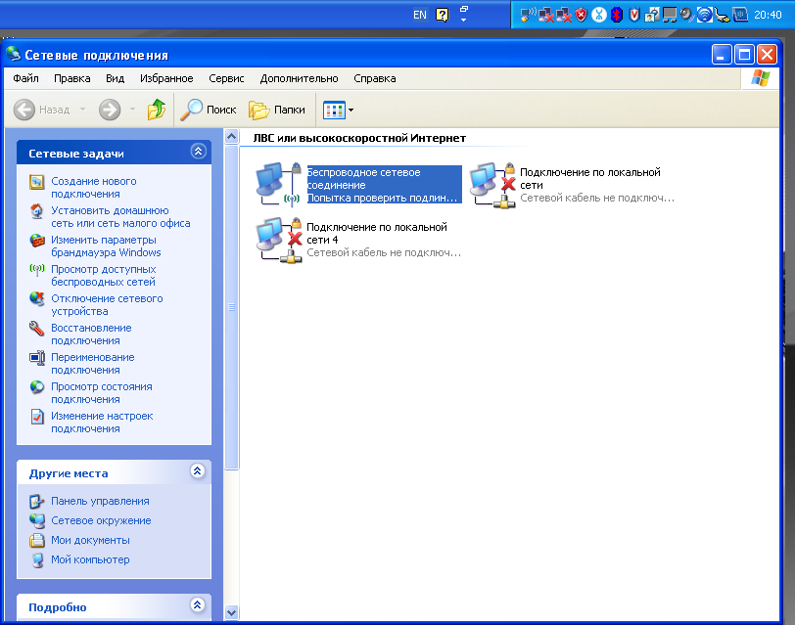Click status Попытка проверить подлин…

(x=382, y=198)
